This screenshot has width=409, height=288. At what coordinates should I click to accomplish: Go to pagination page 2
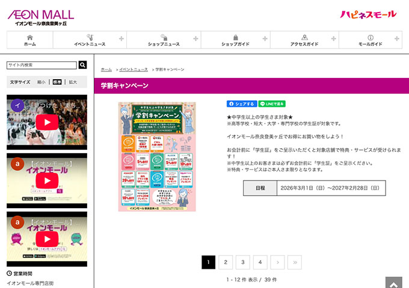tap(226, 262)
